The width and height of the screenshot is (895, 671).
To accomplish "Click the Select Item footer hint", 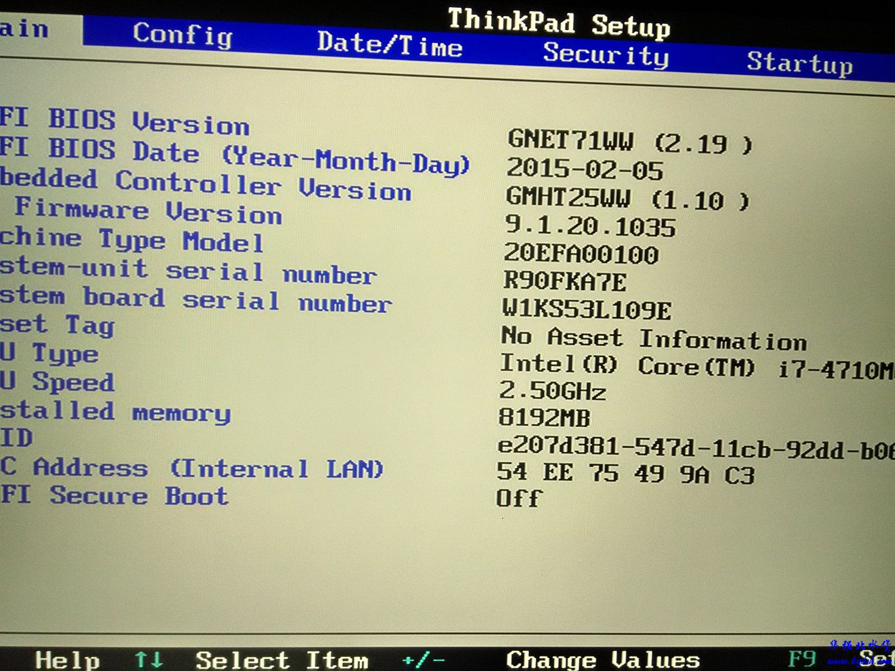I will [282, 660].
